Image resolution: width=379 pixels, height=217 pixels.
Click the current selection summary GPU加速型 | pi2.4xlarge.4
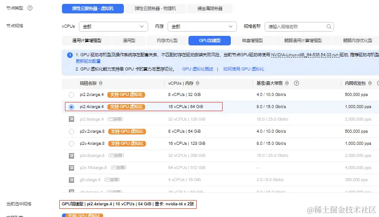point(128,204)
